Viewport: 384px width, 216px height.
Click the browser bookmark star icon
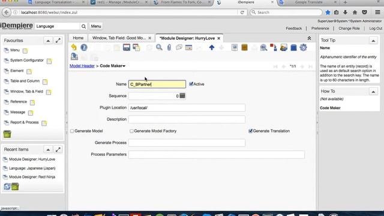328,12
